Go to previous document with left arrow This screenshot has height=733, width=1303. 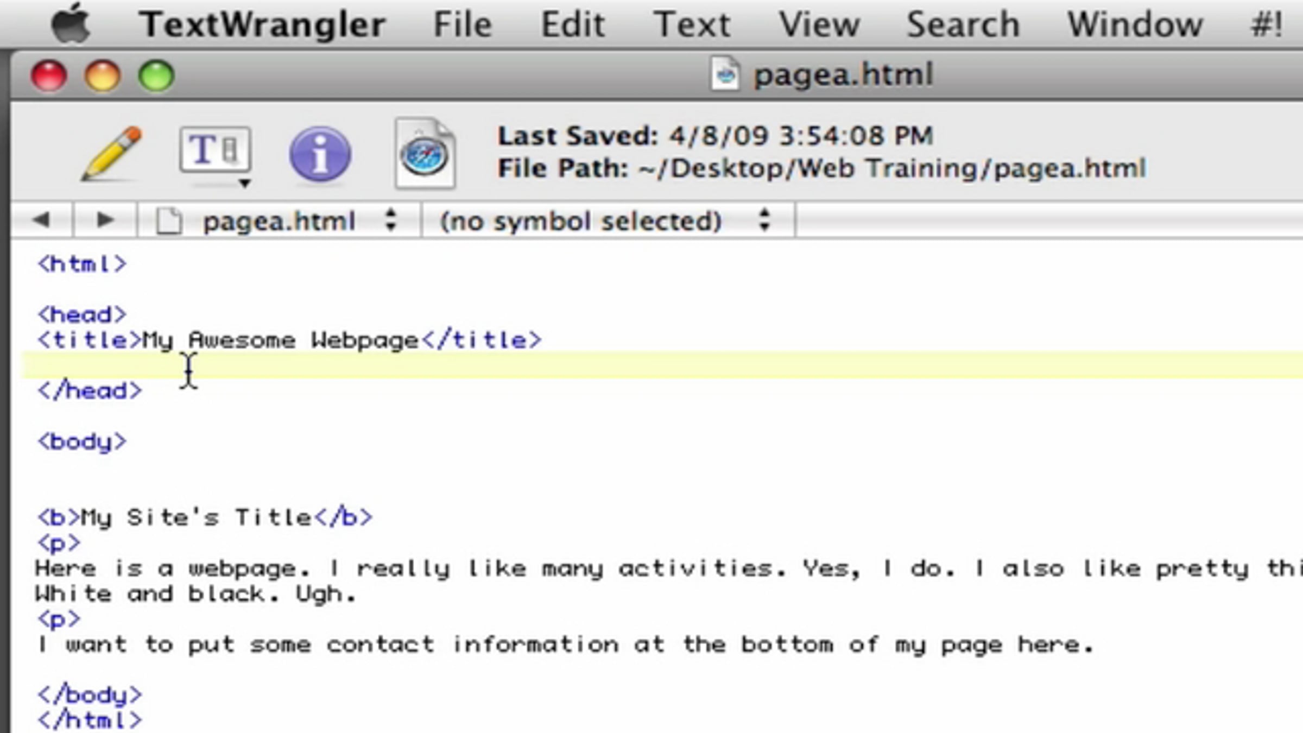pyautogui.click(x=41, y=220)
